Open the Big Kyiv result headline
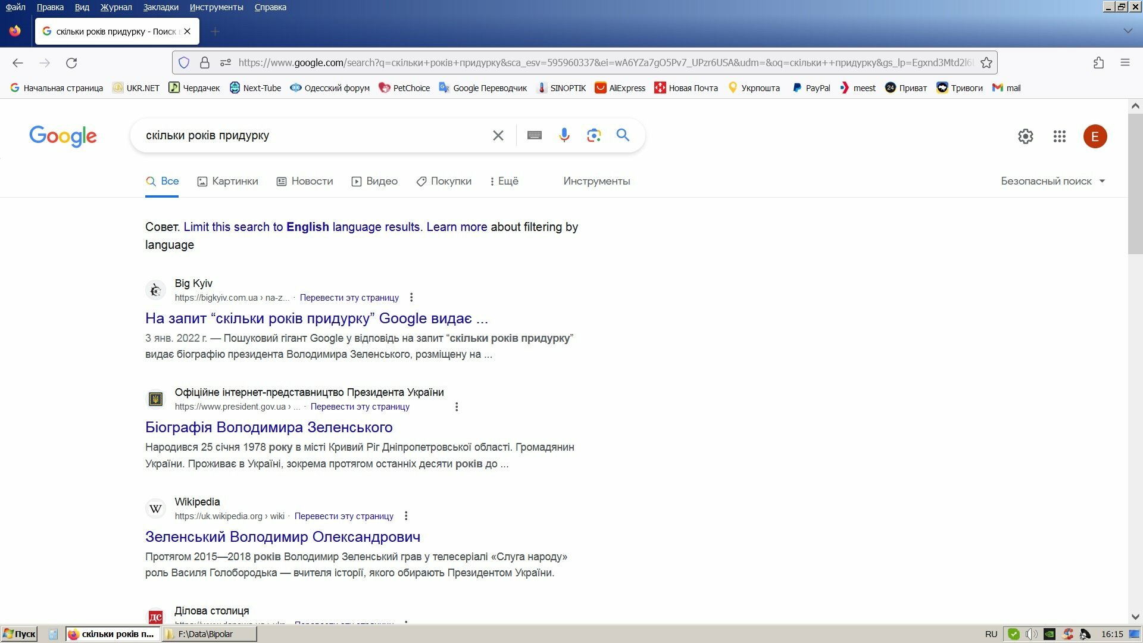This screenshot has height=643, width=1143. pos(317,319)
